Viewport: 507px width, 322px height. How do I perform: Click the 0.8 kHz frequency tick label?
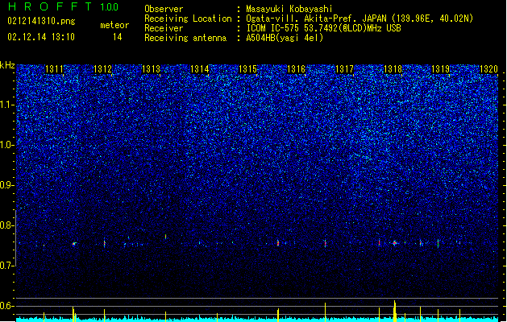click(7, 225)
